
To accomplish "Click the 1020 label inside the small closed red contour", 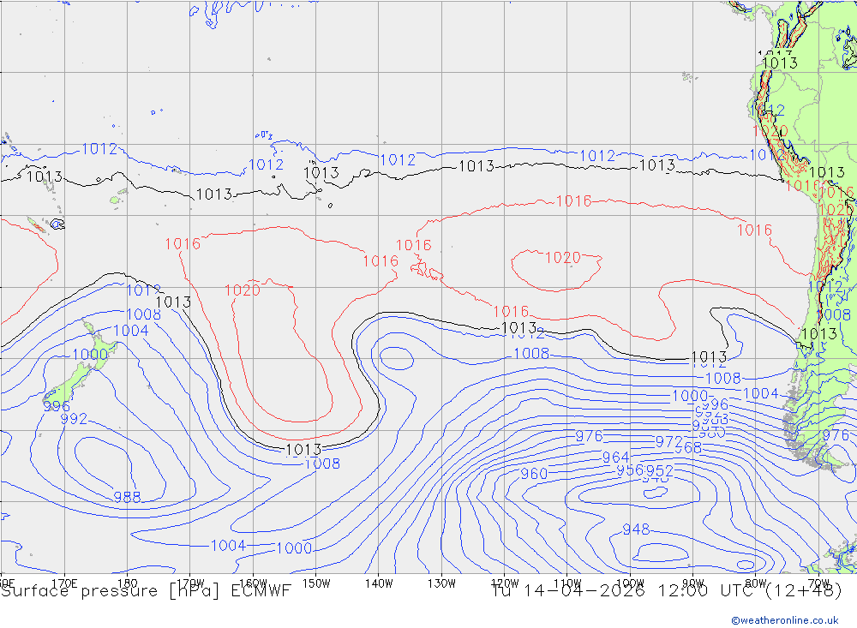I will 563,257.
